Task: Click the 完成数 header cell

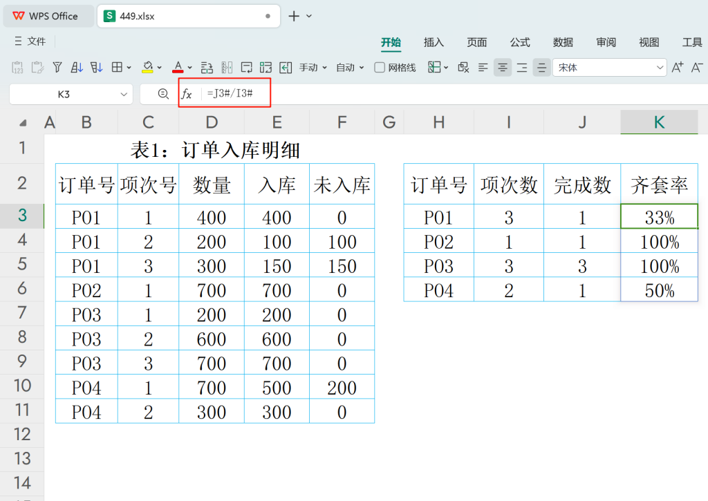Action: [x=582, y=184]
